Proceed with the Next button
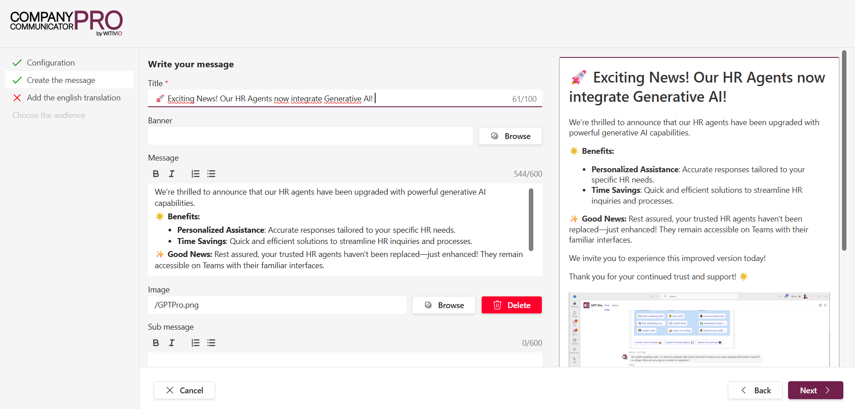Image resolution: width=855 pixels, height=409 pixels. pyautogui.click(x=815, y=390)
